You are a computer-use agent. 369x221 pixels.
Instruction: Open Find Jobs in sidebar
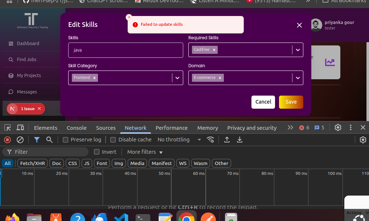[x=26, y=59]
